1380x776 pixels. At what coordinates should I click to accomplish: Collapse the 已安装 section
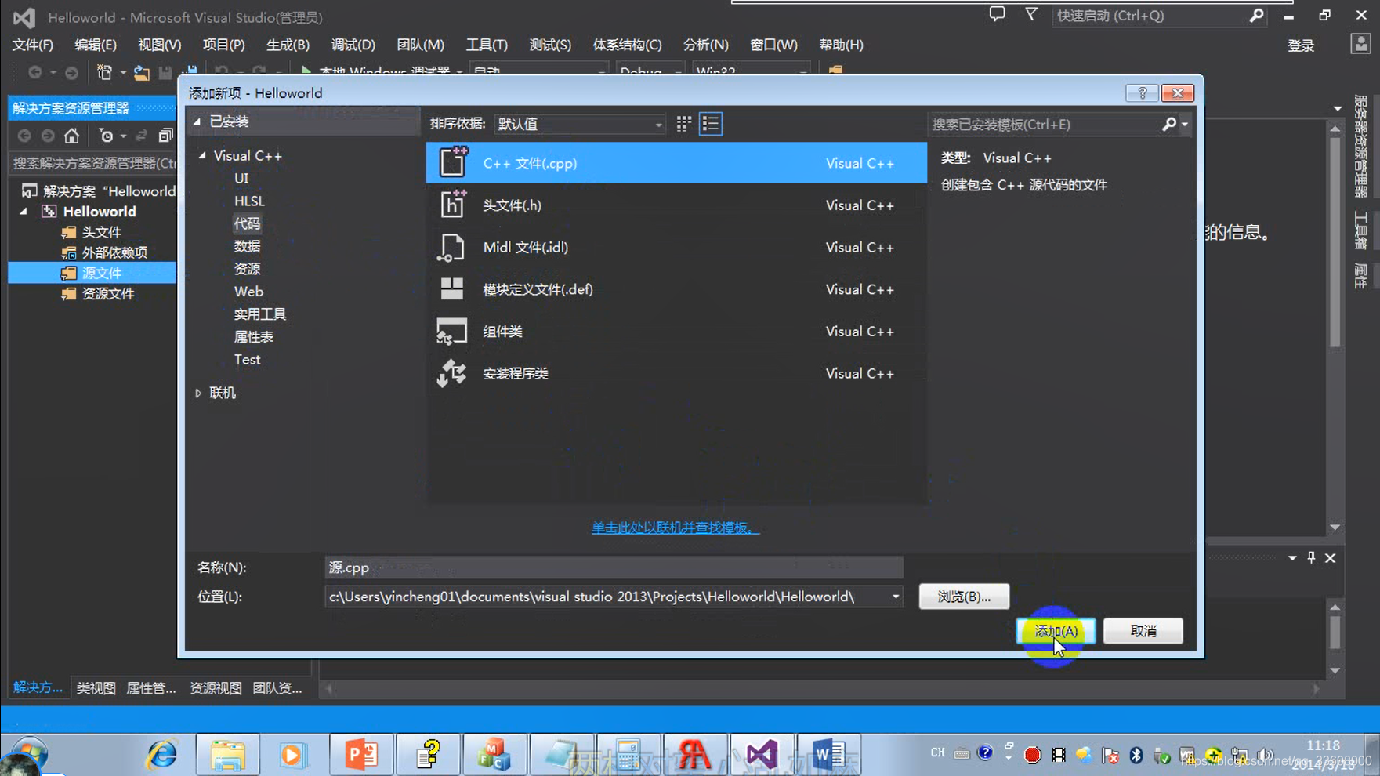(197, 121)
